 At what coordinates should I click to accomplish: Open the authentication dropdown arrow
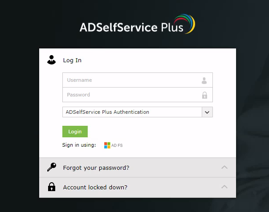pos(207,112)
